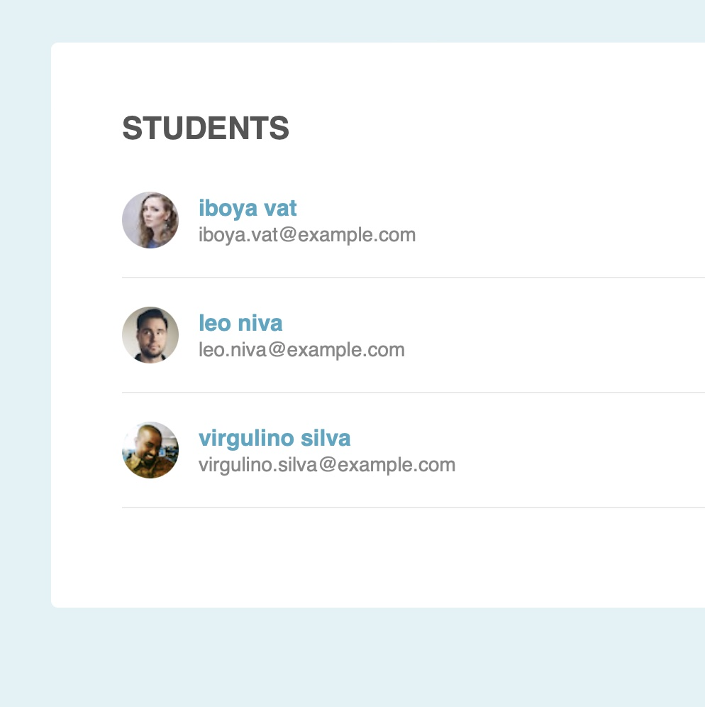
Task: Click virgulino silva's profile avatar
Action: coord(150,450)
